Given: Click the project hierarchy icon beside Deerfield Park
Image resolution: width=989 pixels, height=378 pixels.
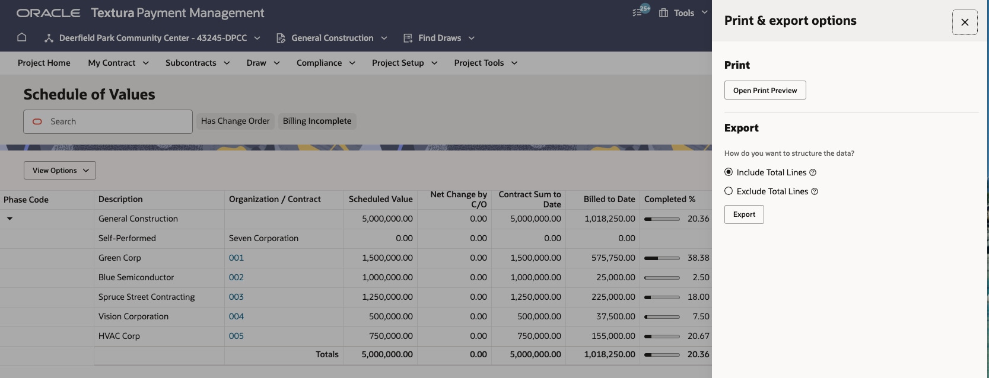Looking at the screenshot, I should [x=49, y=38].
